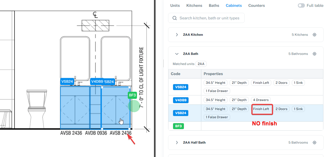Screen dimensions: 326x157
Task: Click locate icon for 2AA Half Bath
Action: 314,143
